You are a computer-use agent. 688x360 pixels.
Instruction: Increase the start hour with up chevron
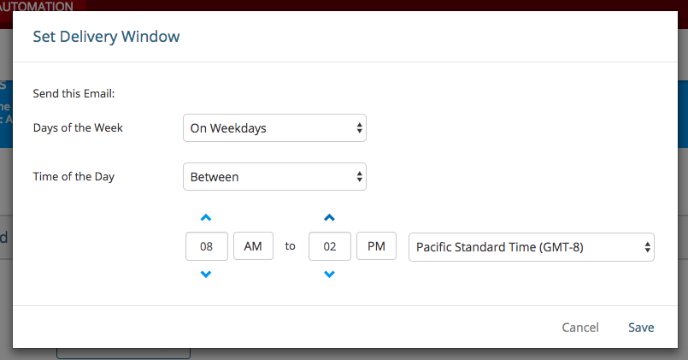206,218
